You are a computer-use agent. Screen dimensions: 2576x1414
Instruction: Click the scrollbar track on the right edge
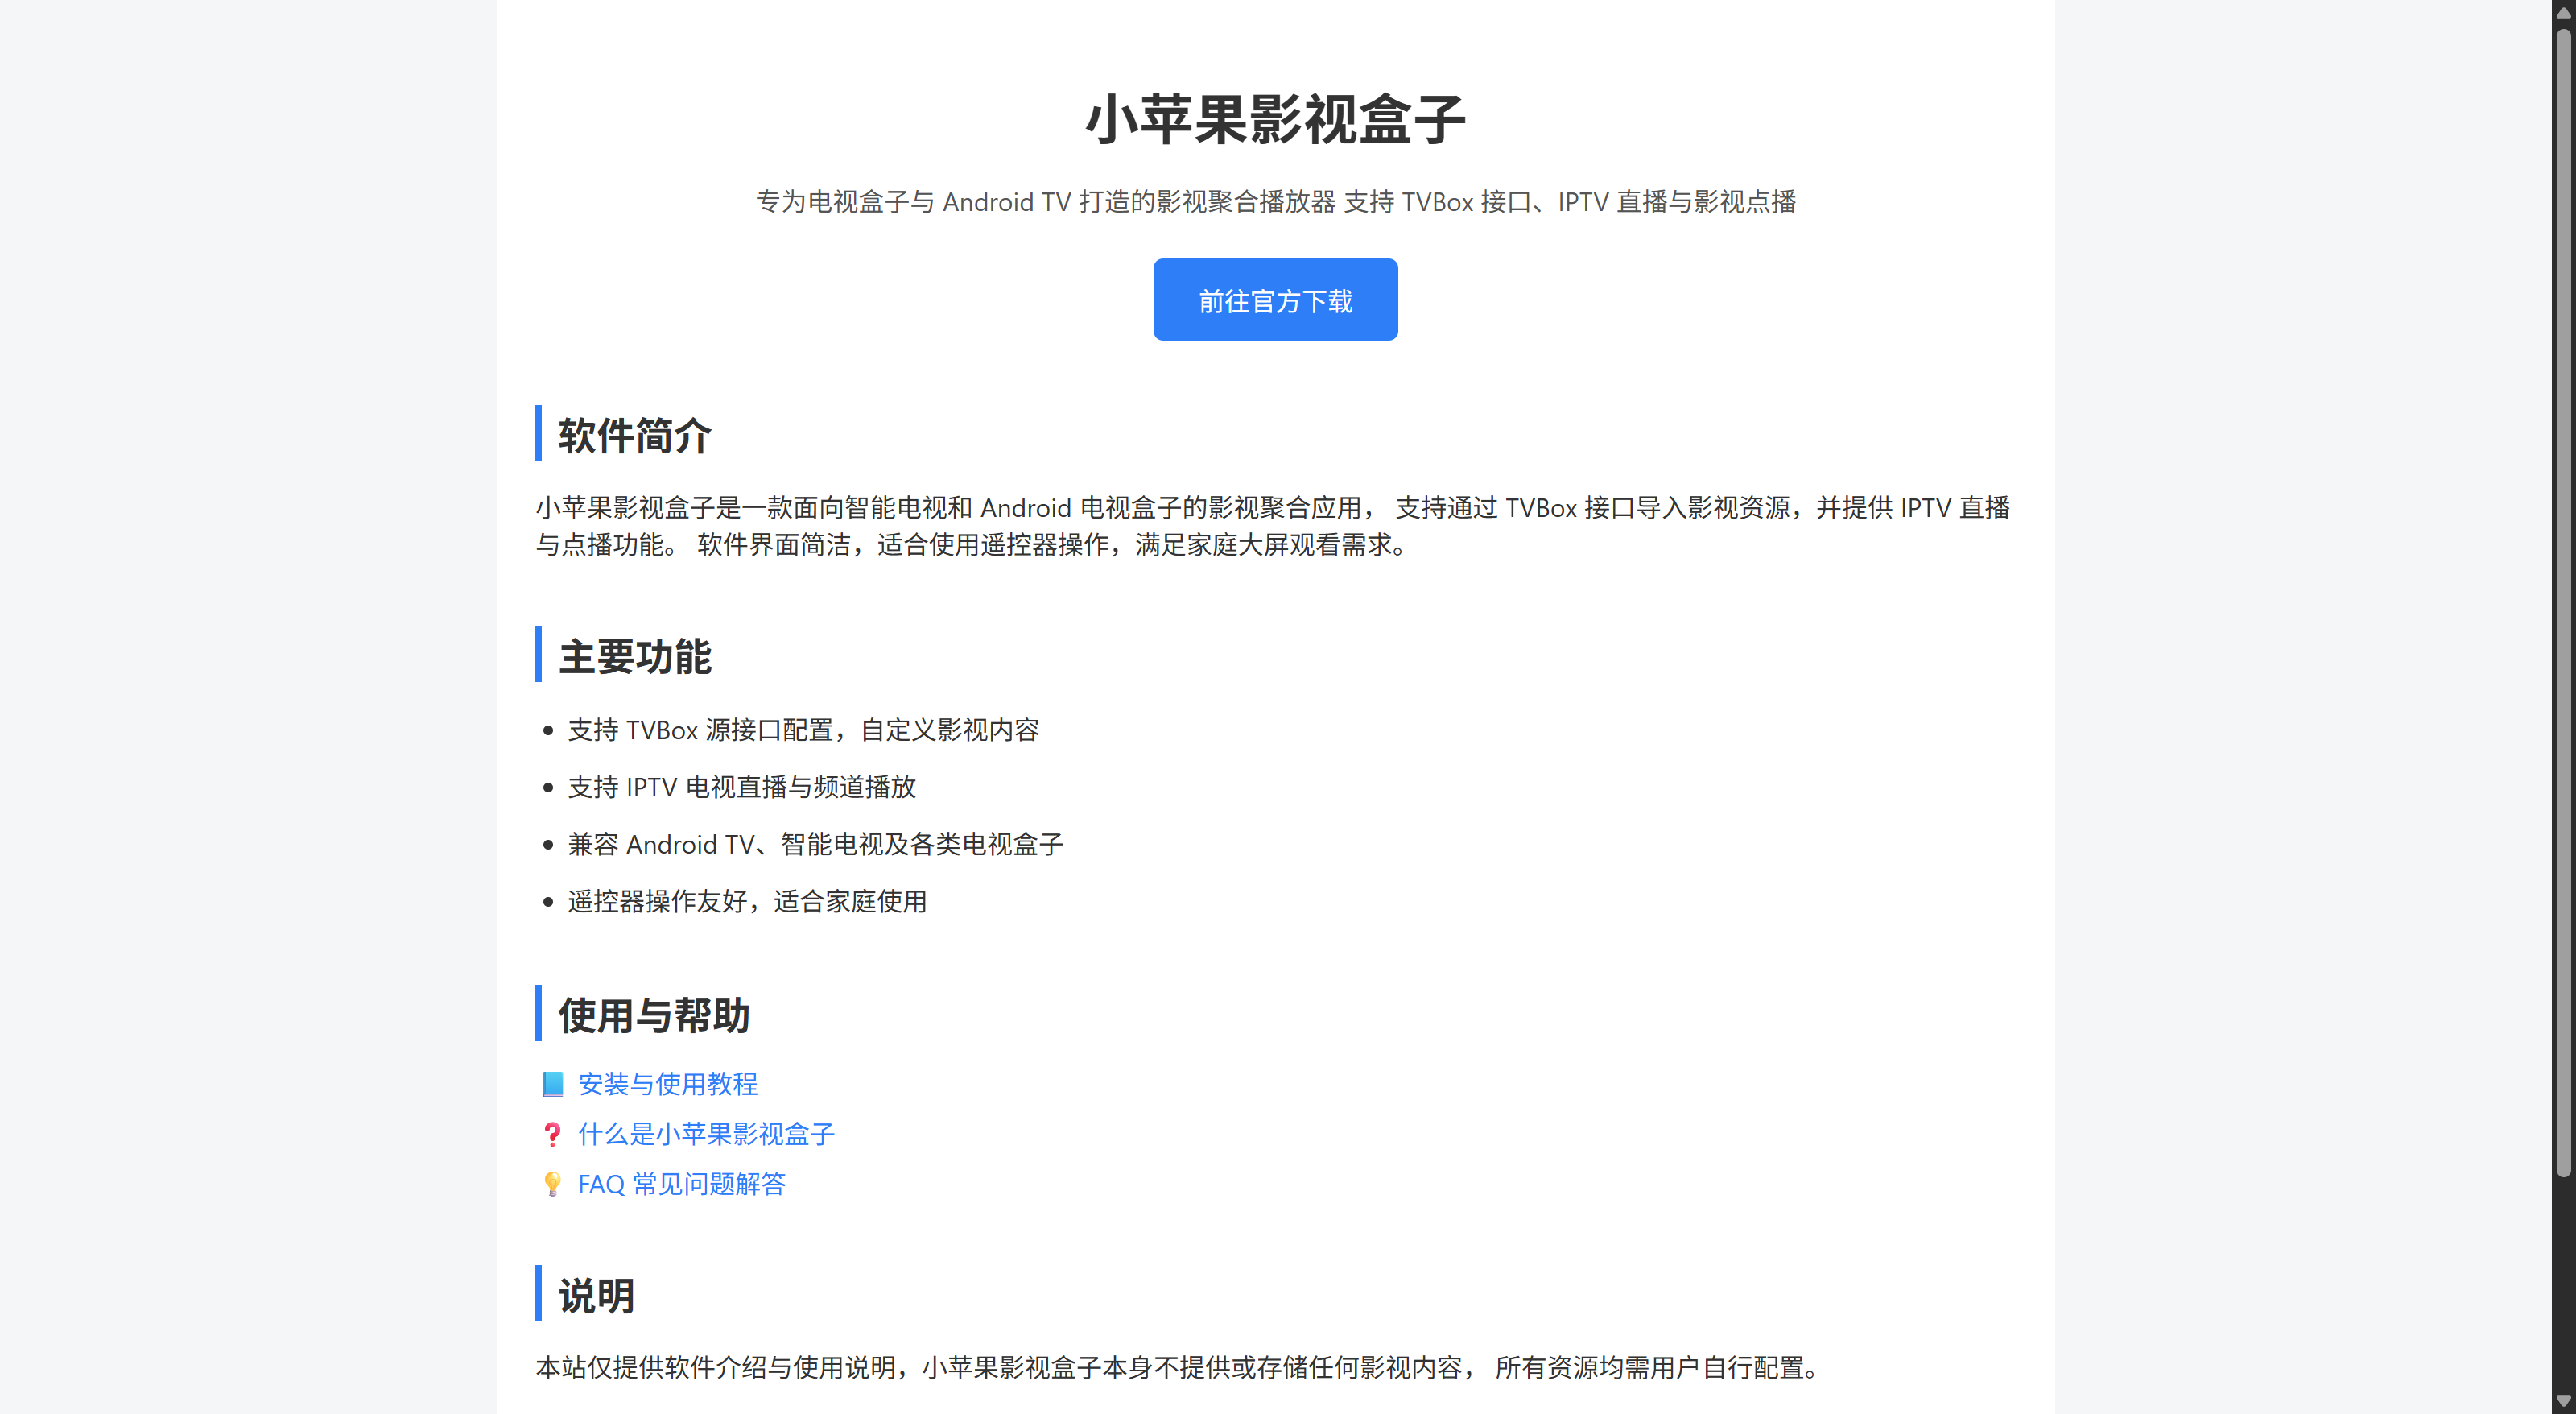(x=2565, y=700)
